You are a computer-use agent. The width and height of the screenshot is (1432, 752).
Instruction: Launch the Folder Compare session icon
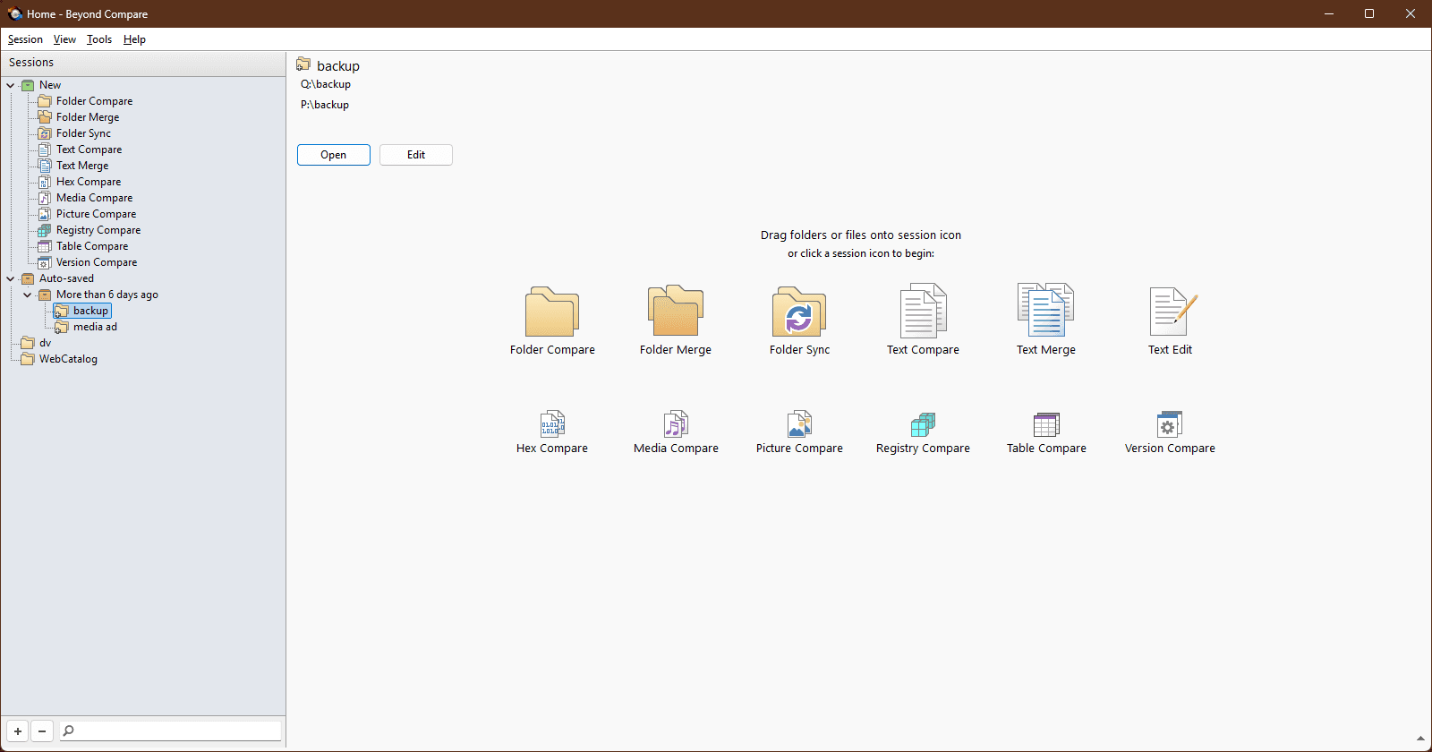(x=551, y=313)
